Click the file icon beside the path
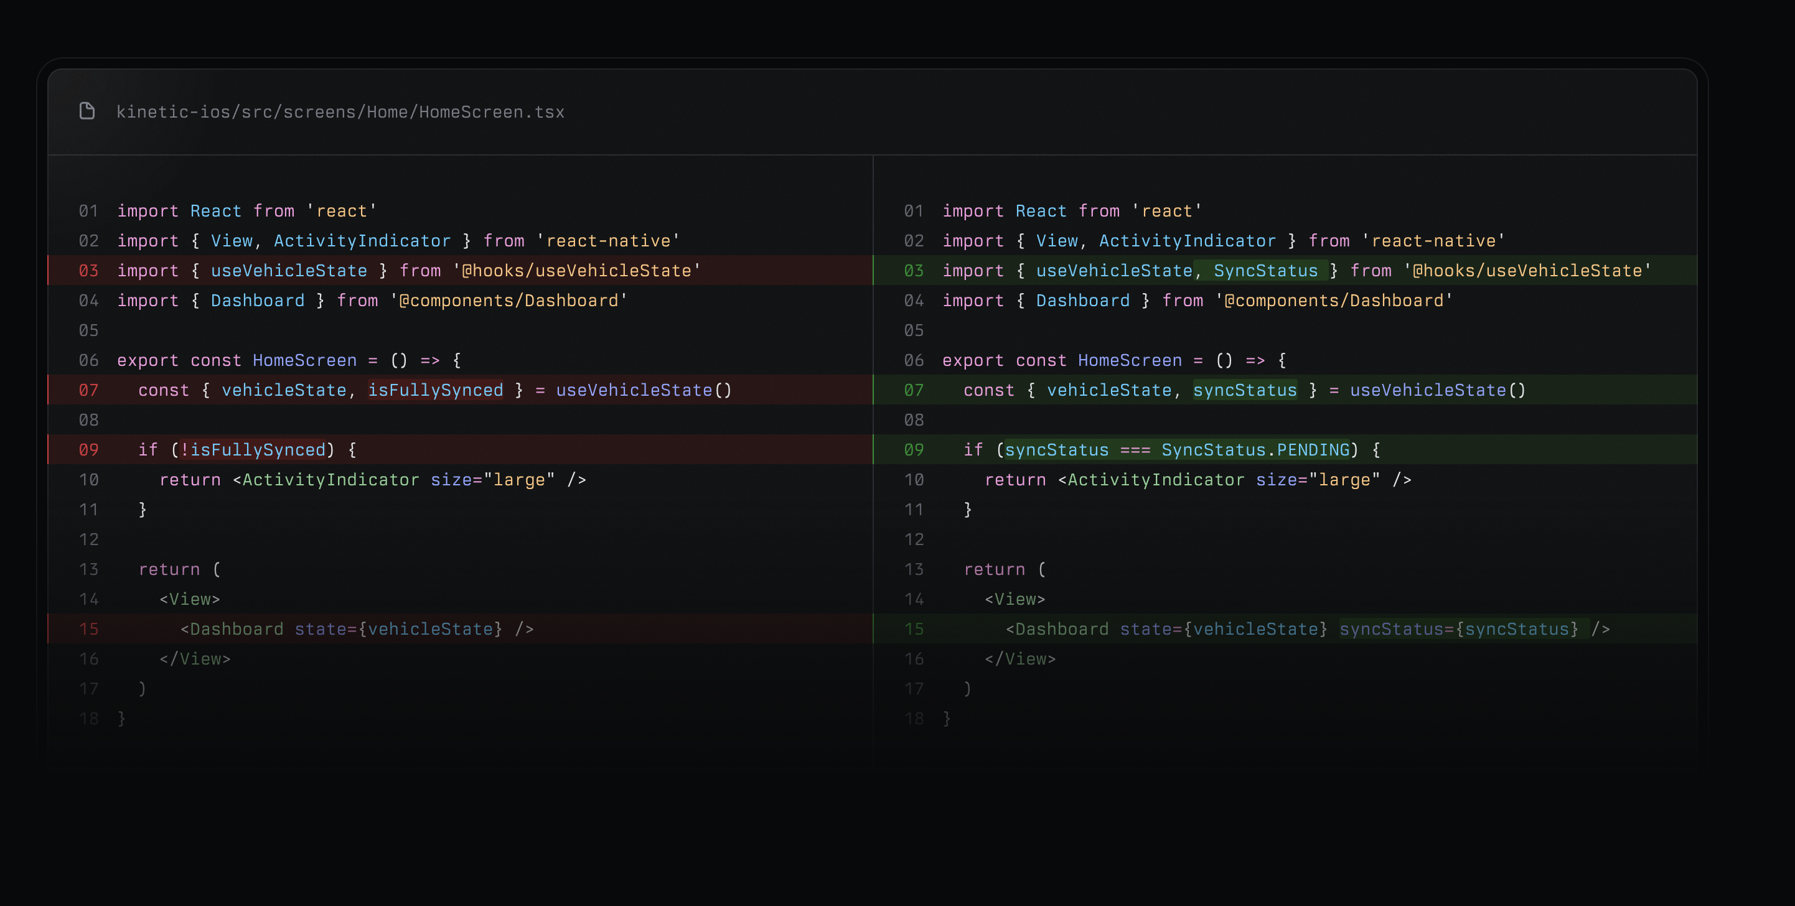1795x906 pixels. (88, 111)
